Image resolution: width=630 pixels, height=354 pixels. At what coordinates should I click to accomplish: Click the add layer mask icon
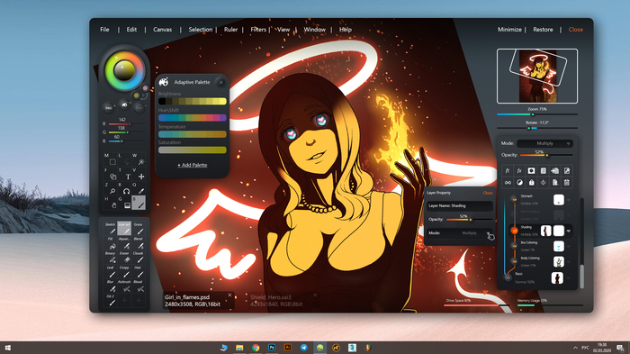[x=531, y=171]
